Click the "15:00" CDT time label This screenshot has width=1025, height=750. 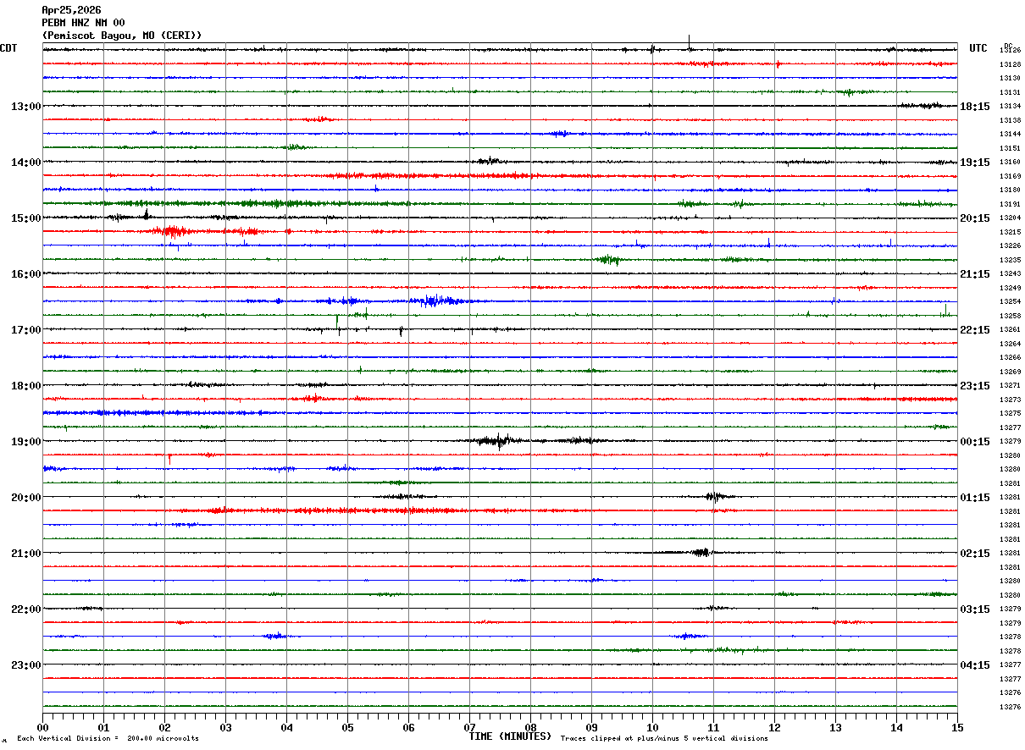click(x=26, y=218)
